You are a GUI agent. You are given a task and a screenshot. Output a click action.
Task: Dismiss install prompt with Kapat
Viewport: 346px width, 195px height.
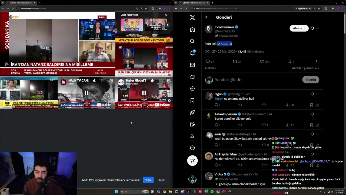pos(162,180)
